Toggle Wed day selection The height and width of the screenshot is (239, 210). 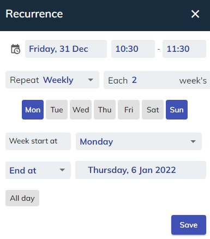click(81, 110)
